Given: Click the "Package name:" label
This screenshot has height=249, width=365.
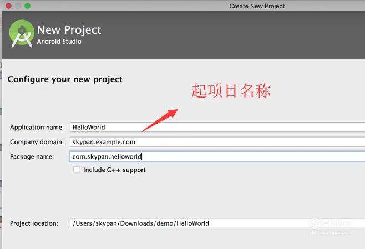Looking at the screenshot, I should click(x=32, y=156).
